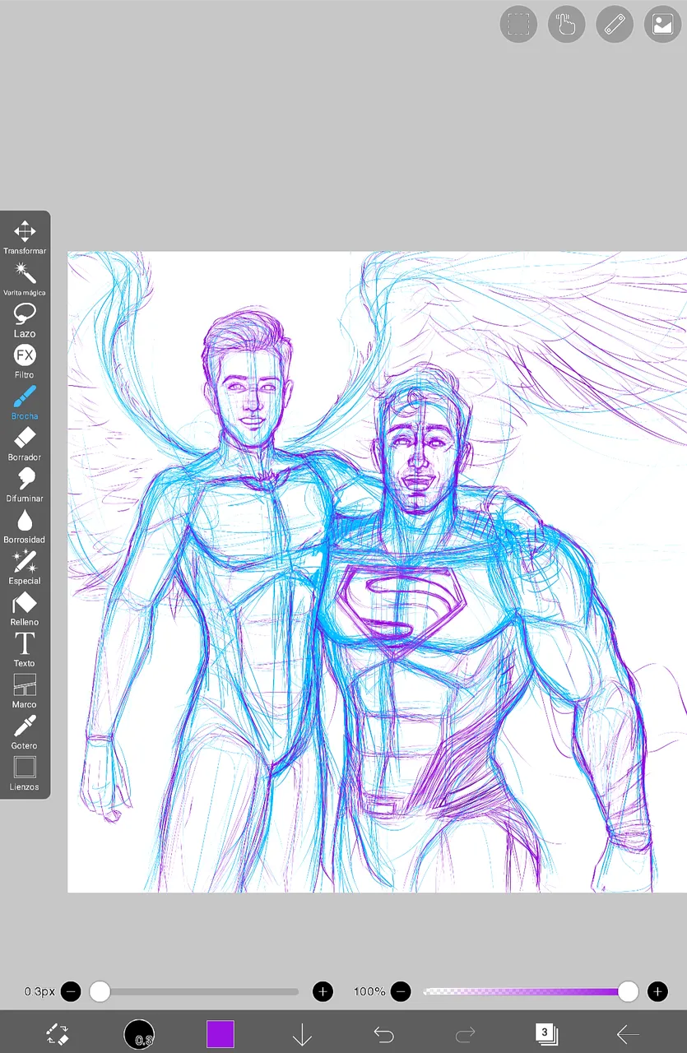Screen dimensions: 687x1053
Task: Pick the Borrador eraser tool
Action: pyautogui.click(x=25, y=443)
